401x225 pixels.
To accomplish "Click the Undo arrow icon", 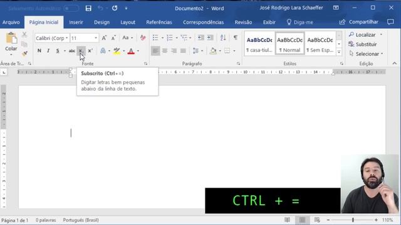I will click(x=100, y=8).
